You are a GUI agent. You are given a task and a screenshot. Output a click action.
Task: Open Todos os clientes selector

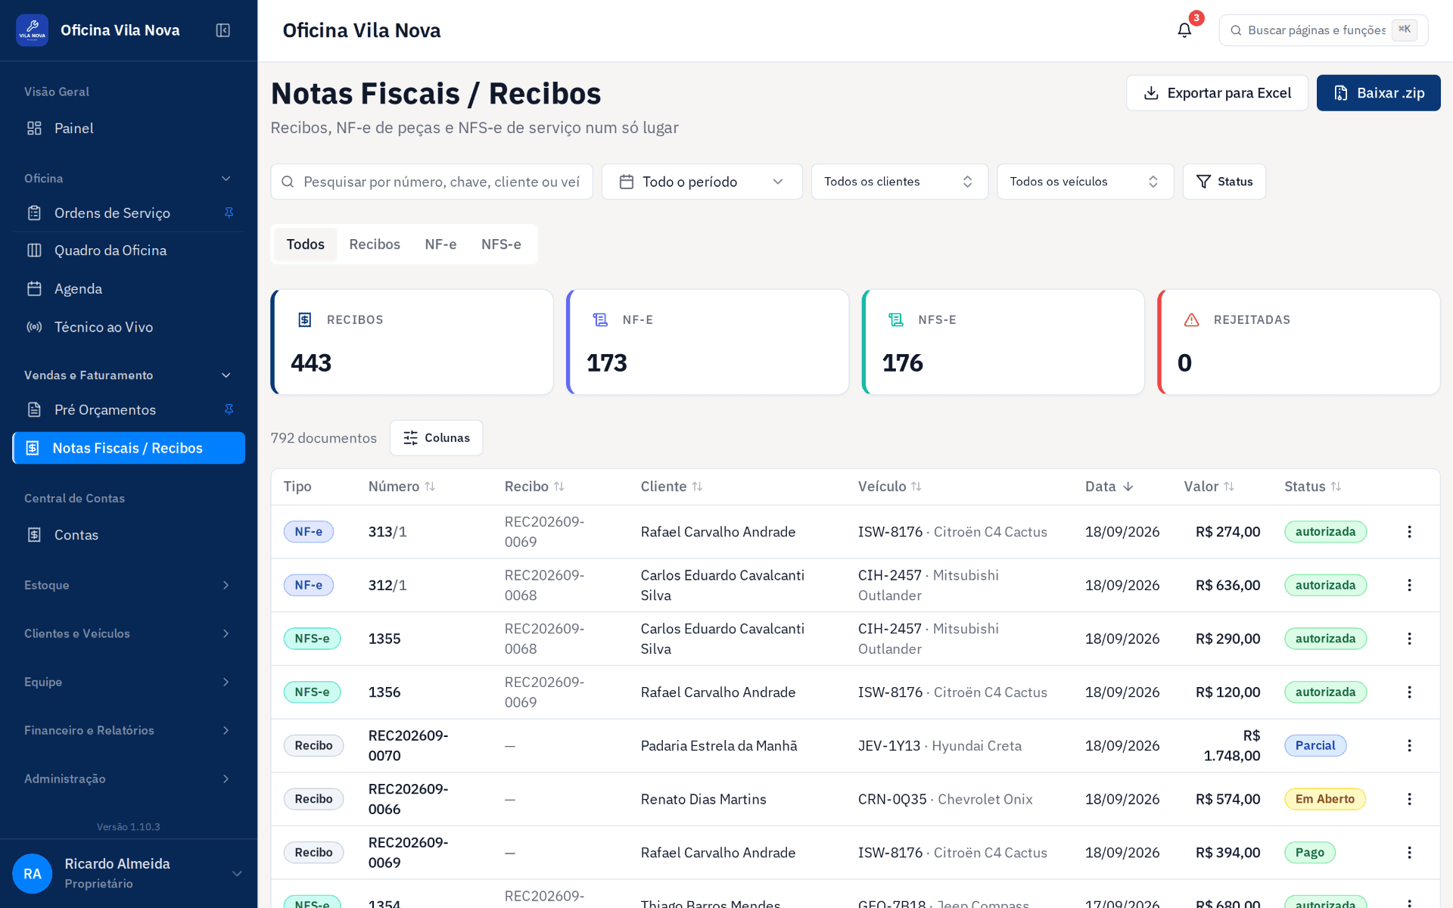click(x=899, y=182)
